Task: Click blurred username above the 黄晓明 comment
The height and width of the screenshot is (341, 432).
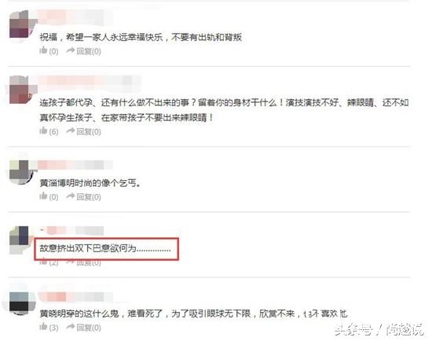Action: (x=75, y=297)
